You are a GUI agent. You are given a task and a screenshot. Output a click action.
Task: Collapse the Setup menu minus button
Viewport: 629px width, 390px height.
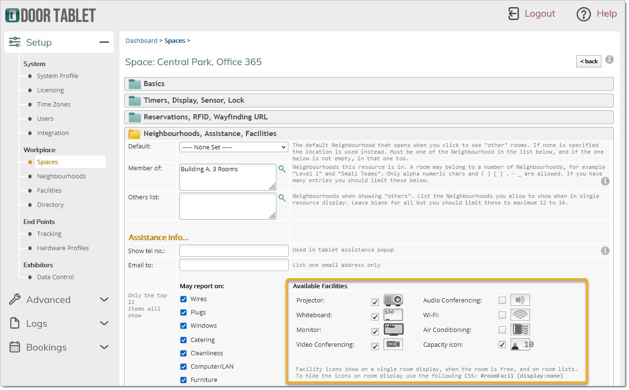104,42
